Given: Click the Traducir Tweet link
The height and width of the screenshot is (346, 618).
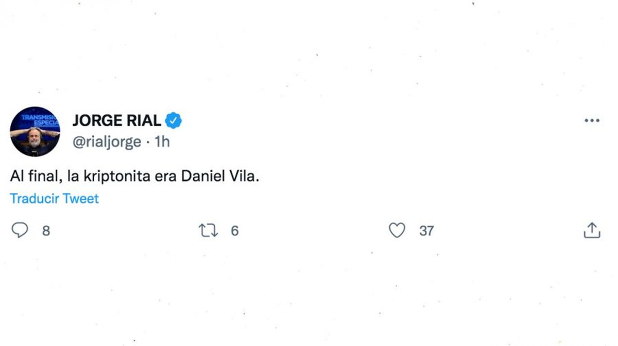Looking at the screenshot, I should [54, 198].
